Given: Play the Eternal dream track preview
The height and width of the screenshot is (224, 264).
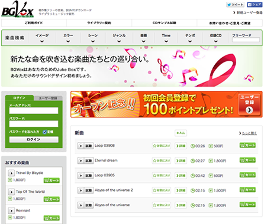Looking at the screenshot, I should click(81, 161).
